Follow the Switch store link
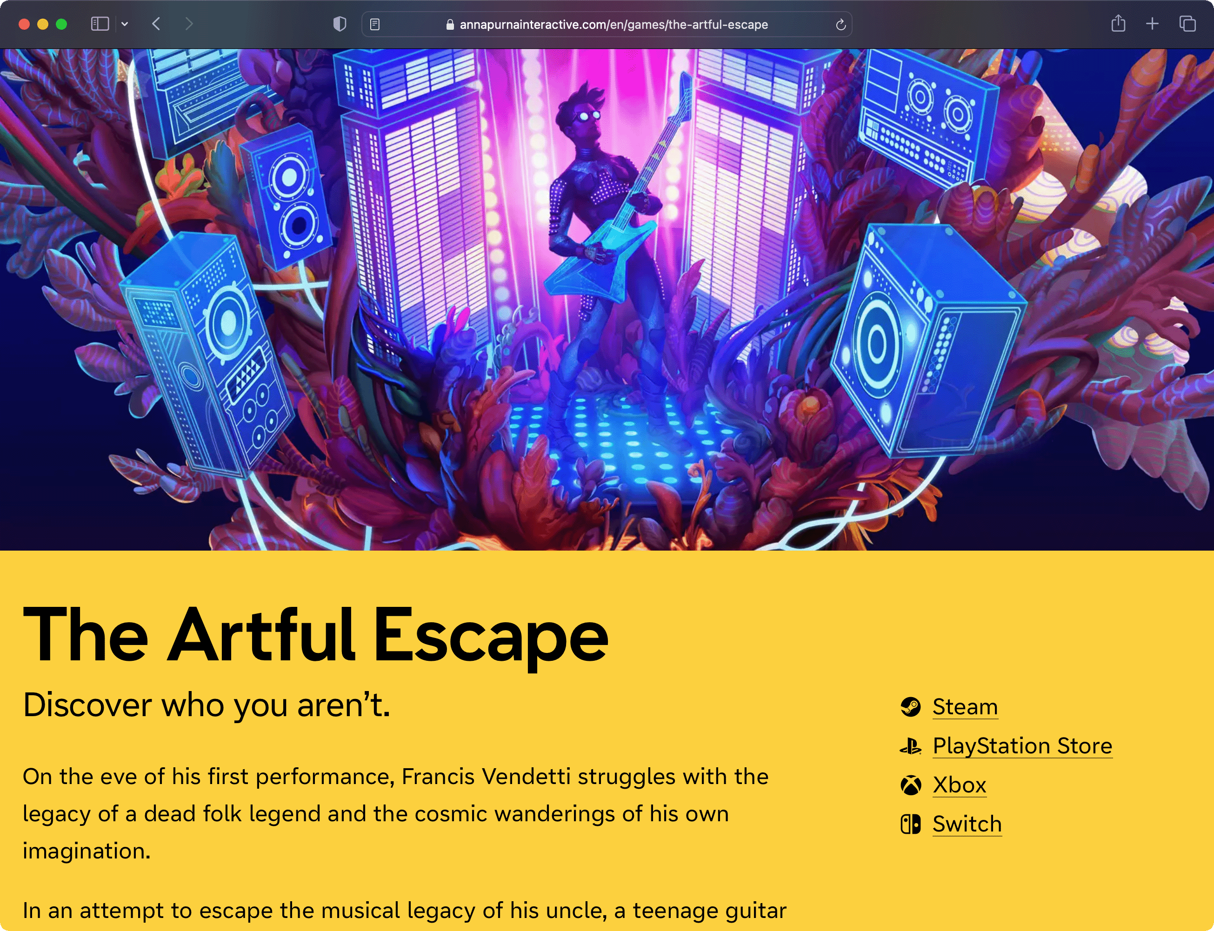Viewport: 1214px width, 931px height. click(967, 824)
